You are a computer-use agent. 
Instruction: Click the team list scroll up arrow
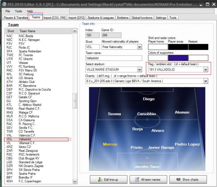click(75, 31)
